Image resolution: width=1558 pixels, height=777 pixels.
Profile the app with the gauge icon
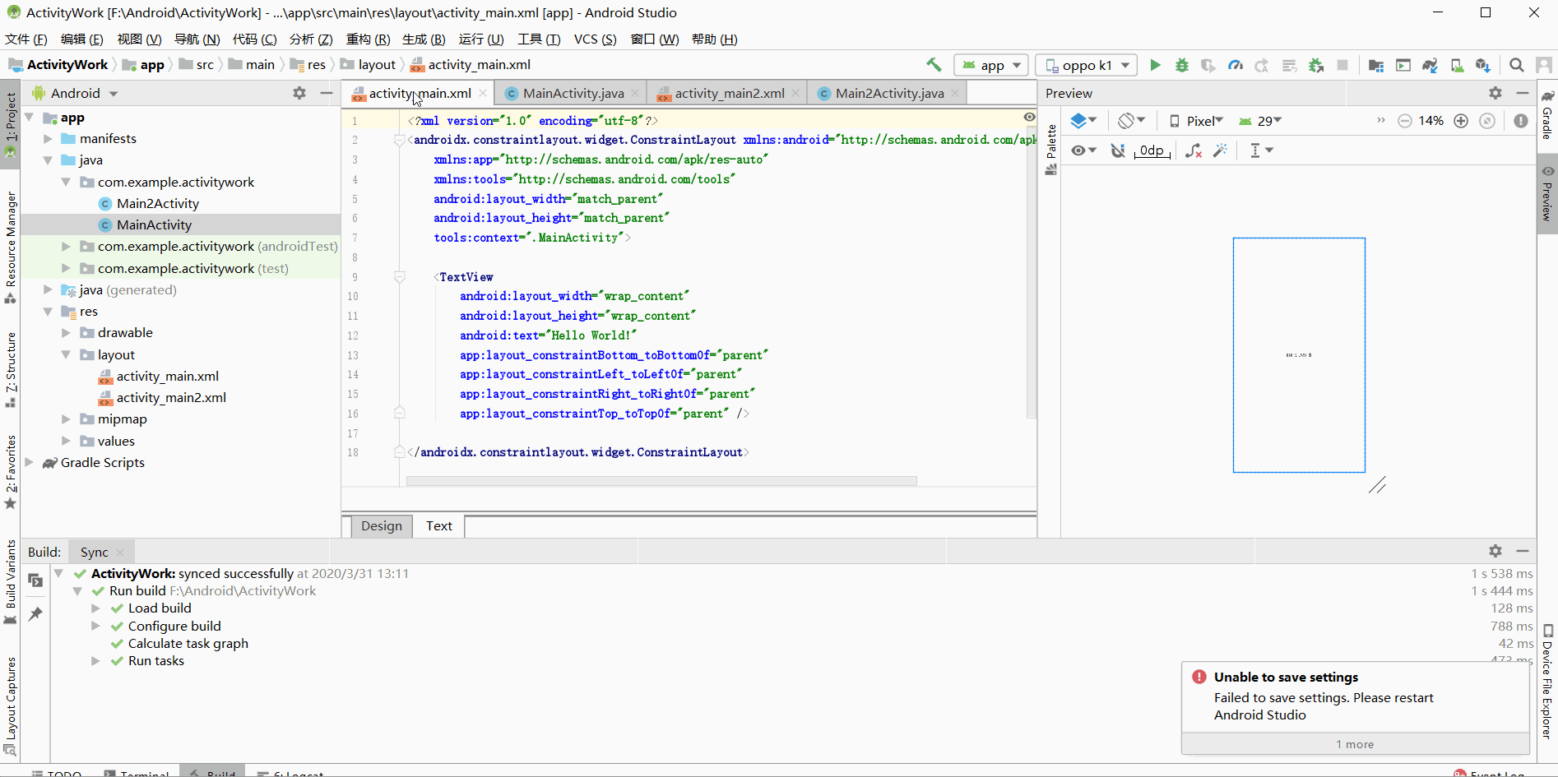(x=1235, y=65)
